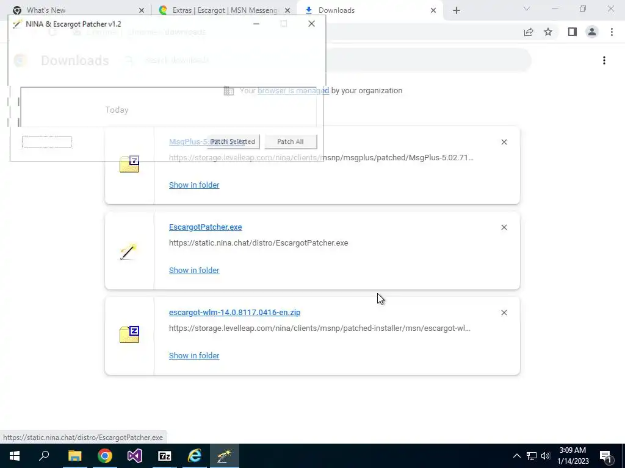Viewport: 625px width, 468px height.
Task: Switch to the Escargot Patcher taskbar icon
Action: [225, 456]
